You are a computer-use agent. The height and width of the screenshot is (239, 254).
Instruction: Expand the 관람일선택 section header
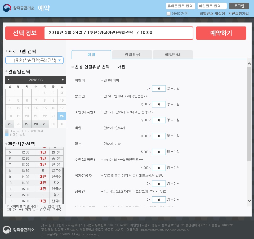pyautogui.click(x=18, y=71)
